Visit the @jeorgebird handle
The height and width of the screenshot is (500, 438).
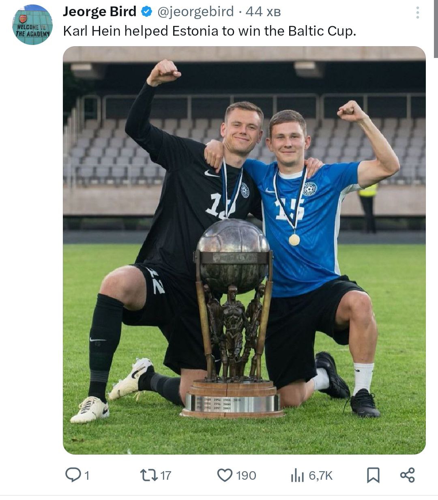tap(195, 12)
